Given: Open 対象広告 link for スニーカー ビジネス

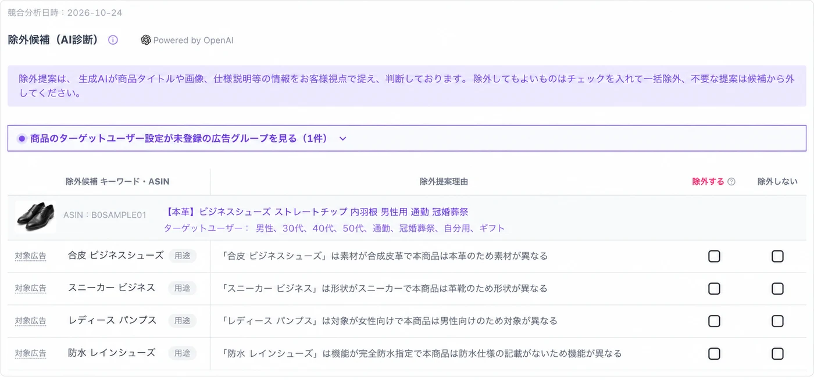Looking at the screenshot, I should [x=30, y=288].
